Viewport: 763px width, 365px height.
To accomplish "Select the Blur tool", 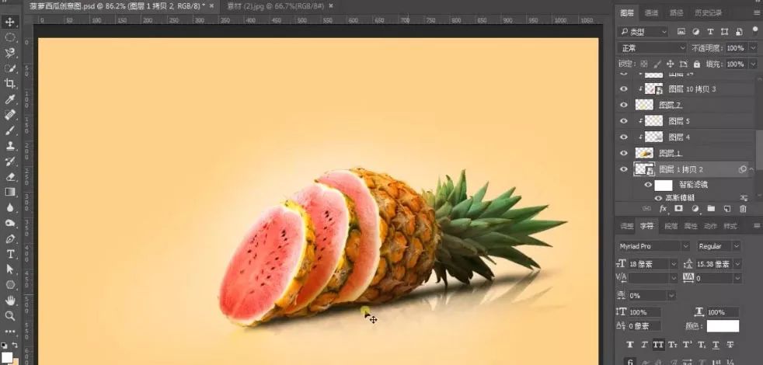I will click(10, 208).
